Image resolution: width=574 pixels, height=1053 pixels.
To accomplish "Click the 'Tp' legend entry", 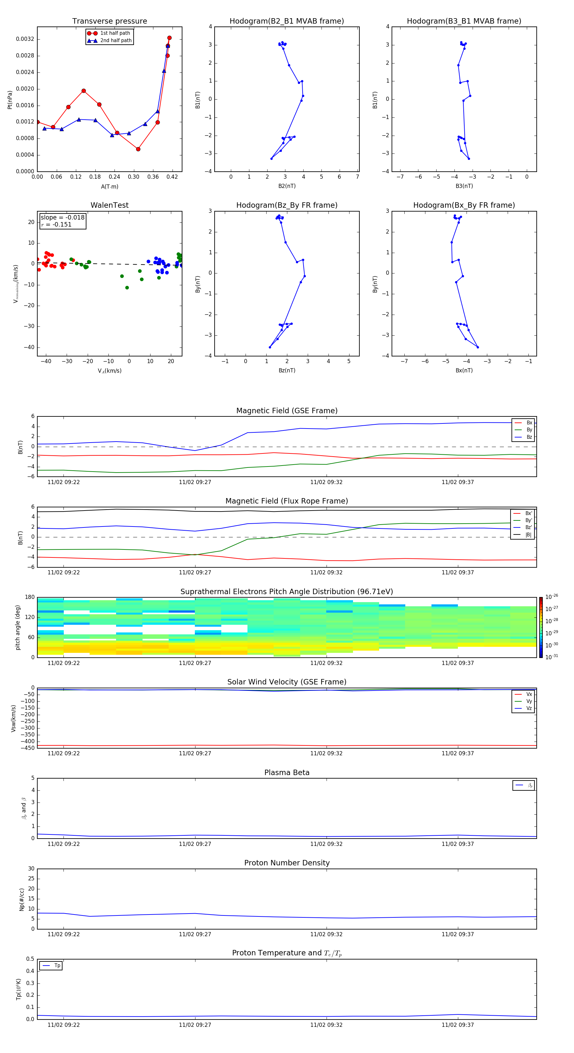I will (51, 966).
